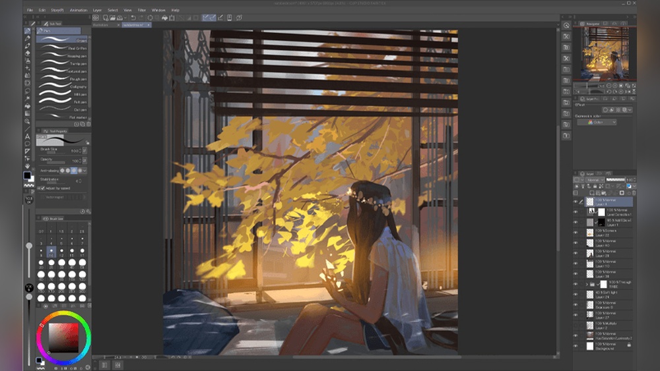Click the transparent color swatch below main colors

tap(28, 185)
